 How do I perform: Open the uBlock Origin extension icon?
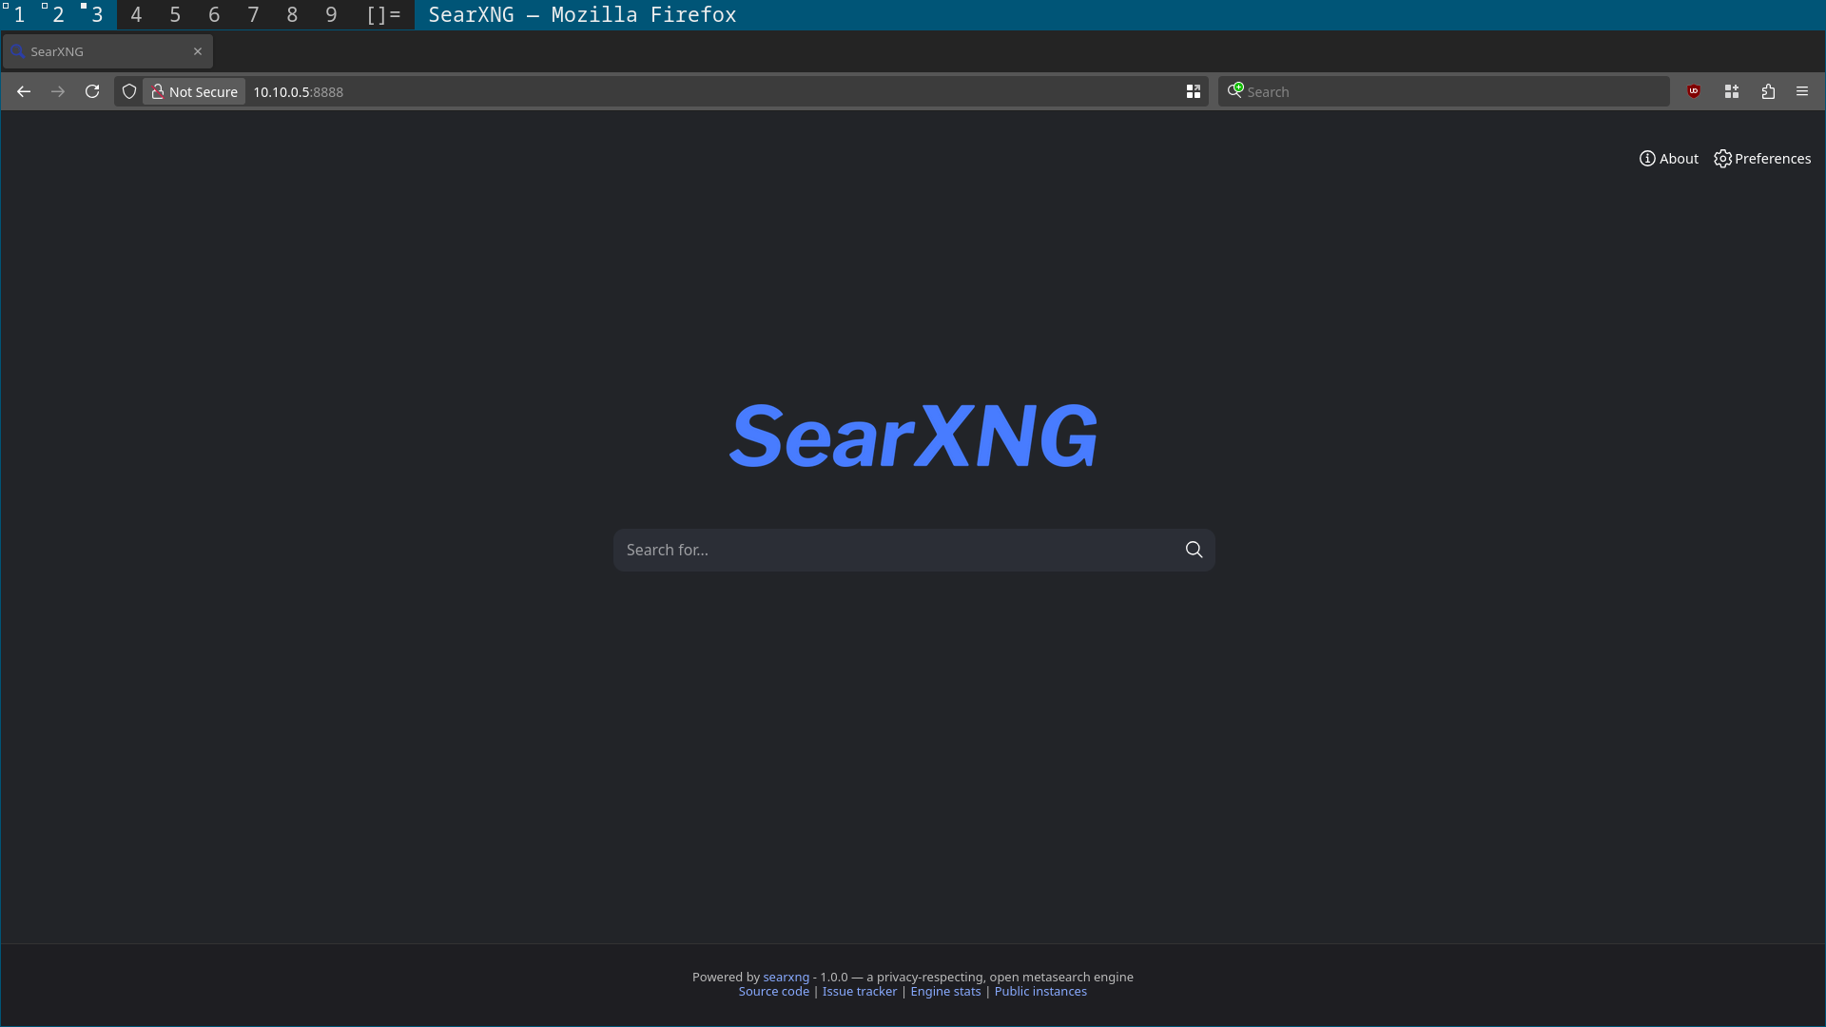coord(1694,91)
